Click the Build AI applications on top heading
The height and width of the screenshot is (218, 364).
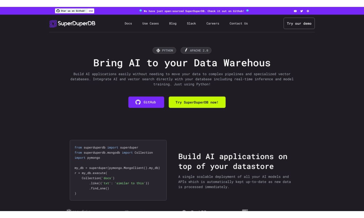coord(233,161)
